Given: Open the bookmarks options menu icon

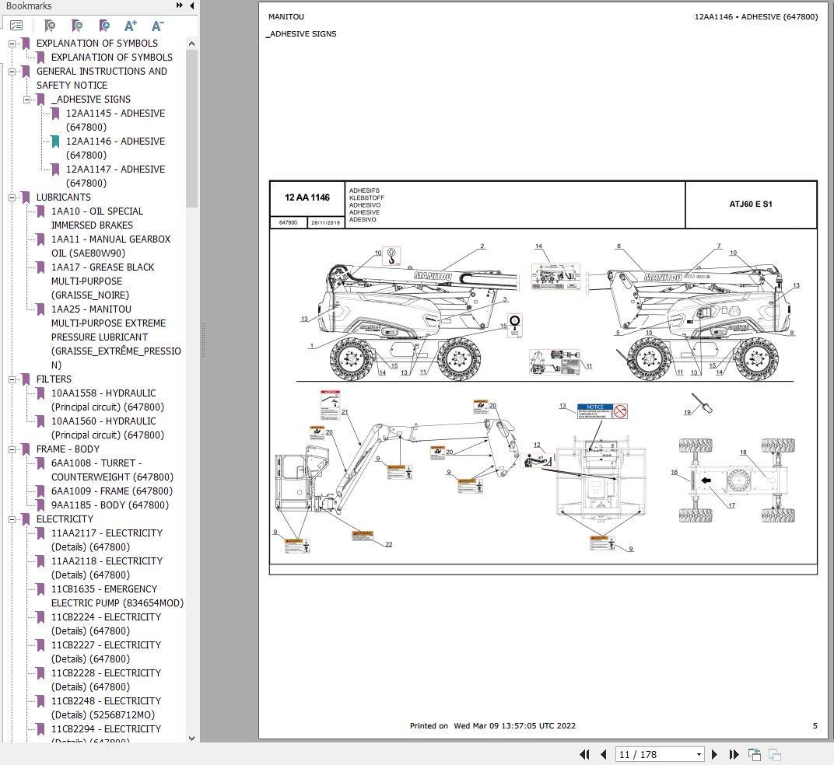Looking at the screenshot, I should tap(16, 26).
